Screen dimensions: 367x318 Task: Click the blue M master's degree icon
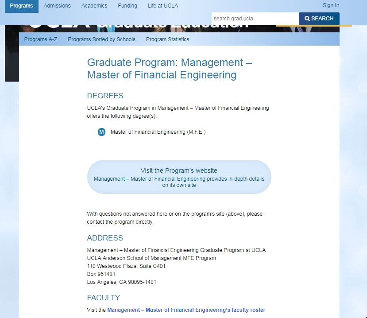pos(101,132)
